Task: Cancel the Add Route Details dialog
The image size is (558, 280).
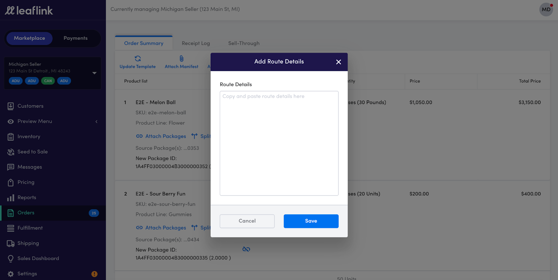Action: coord(247,221)
